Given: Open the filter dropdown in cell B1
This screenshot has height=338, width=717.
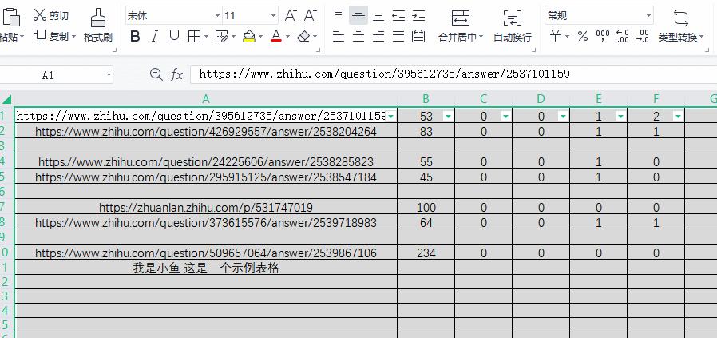Looking at the screenshot, I should point(448,116).
